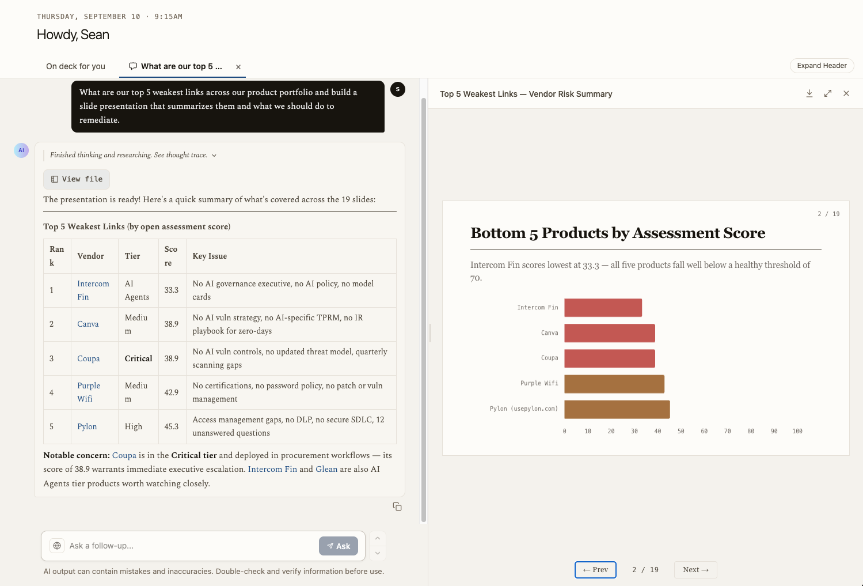
Task: Open the Coupa vendor link in table
Action: [x=89, y=358]
